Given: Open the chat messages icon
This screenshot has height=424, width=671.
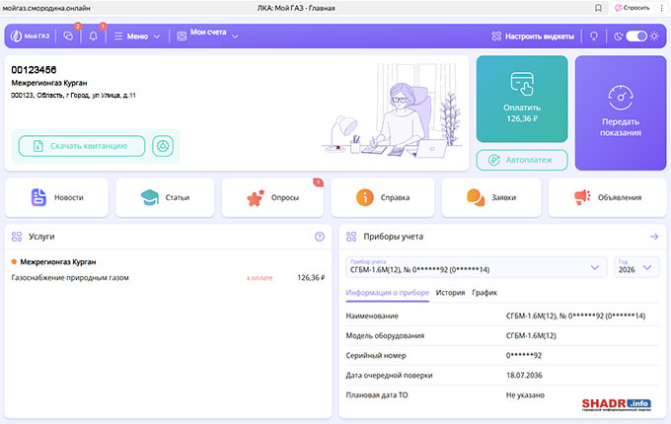Looking at the screenshot, I should pyautogui.click(x=68, y=36).
